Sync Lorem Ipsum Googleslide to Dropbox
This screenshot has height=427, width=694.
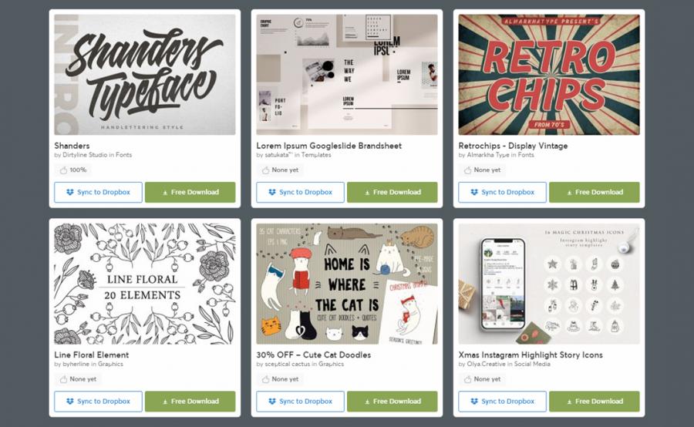point(300,192)
